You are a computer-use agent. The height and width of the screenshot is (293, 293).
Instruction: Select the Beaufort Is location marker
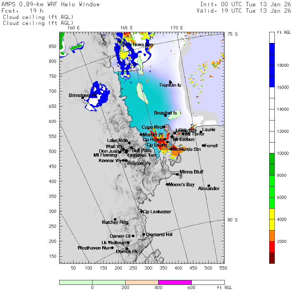pos(165,116)
